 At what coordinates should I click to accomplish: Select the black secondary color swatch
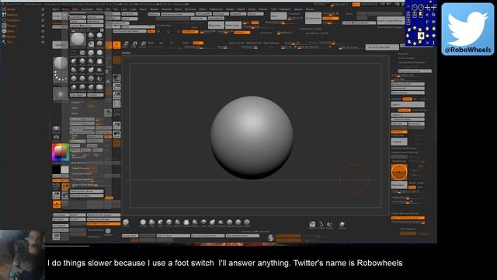[x=56, y=170]
